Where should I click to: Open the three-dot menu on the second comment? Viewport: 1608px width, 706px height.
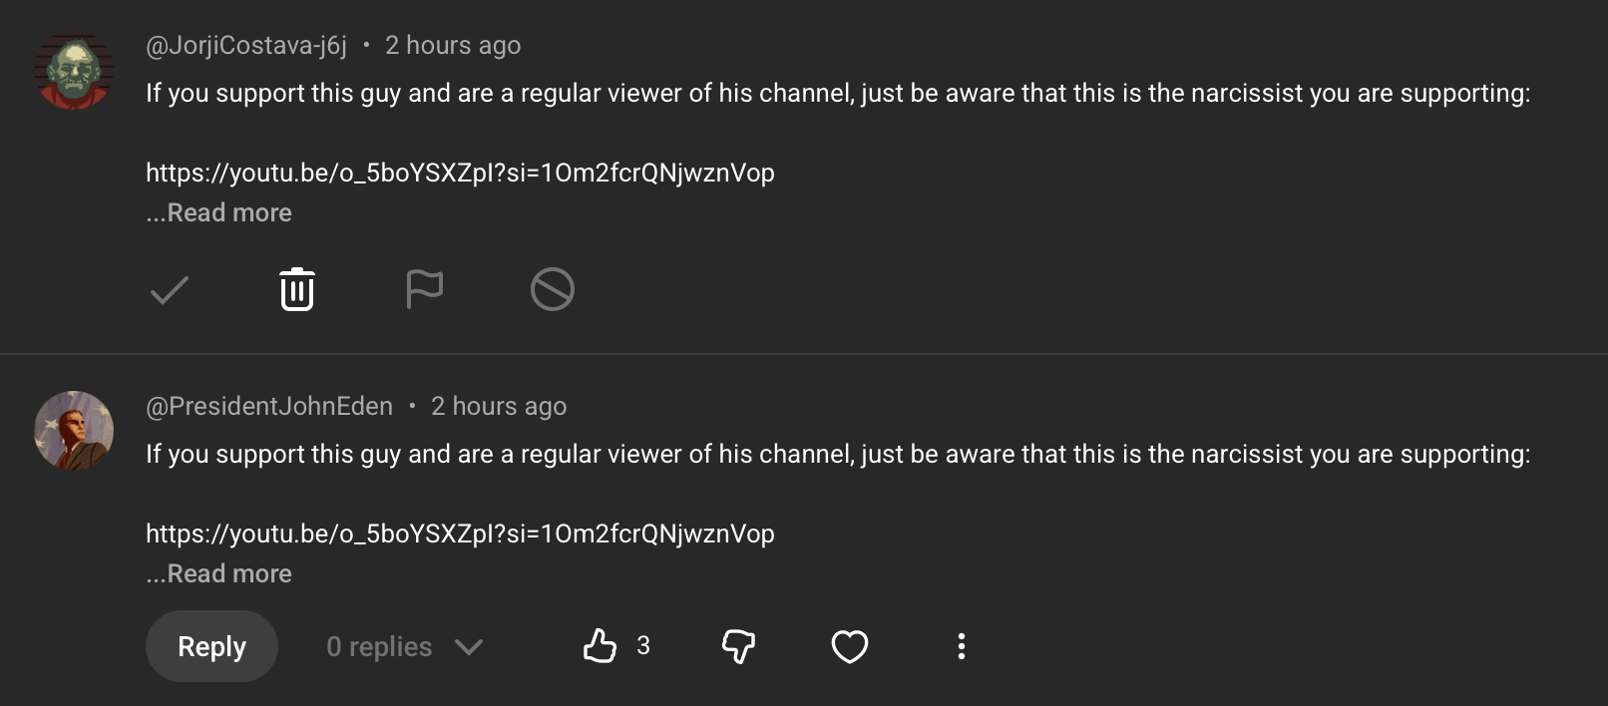(x=962, y=646)
